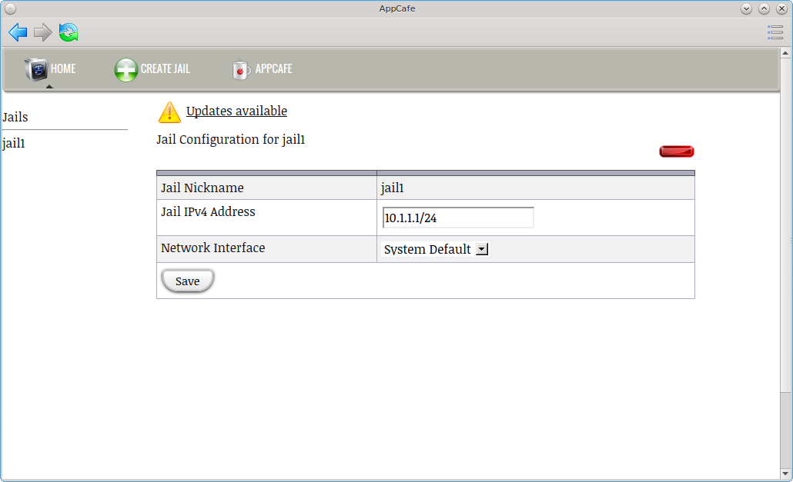Click the Jail IPv4 Address label
This screenshot has height=482, width=793.
[208, 211]
